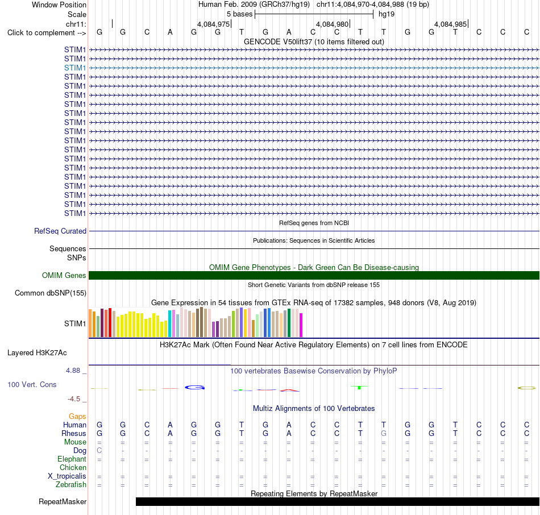Click the H3K27Ac Mark ENCODE track title

tap(314, 345)
